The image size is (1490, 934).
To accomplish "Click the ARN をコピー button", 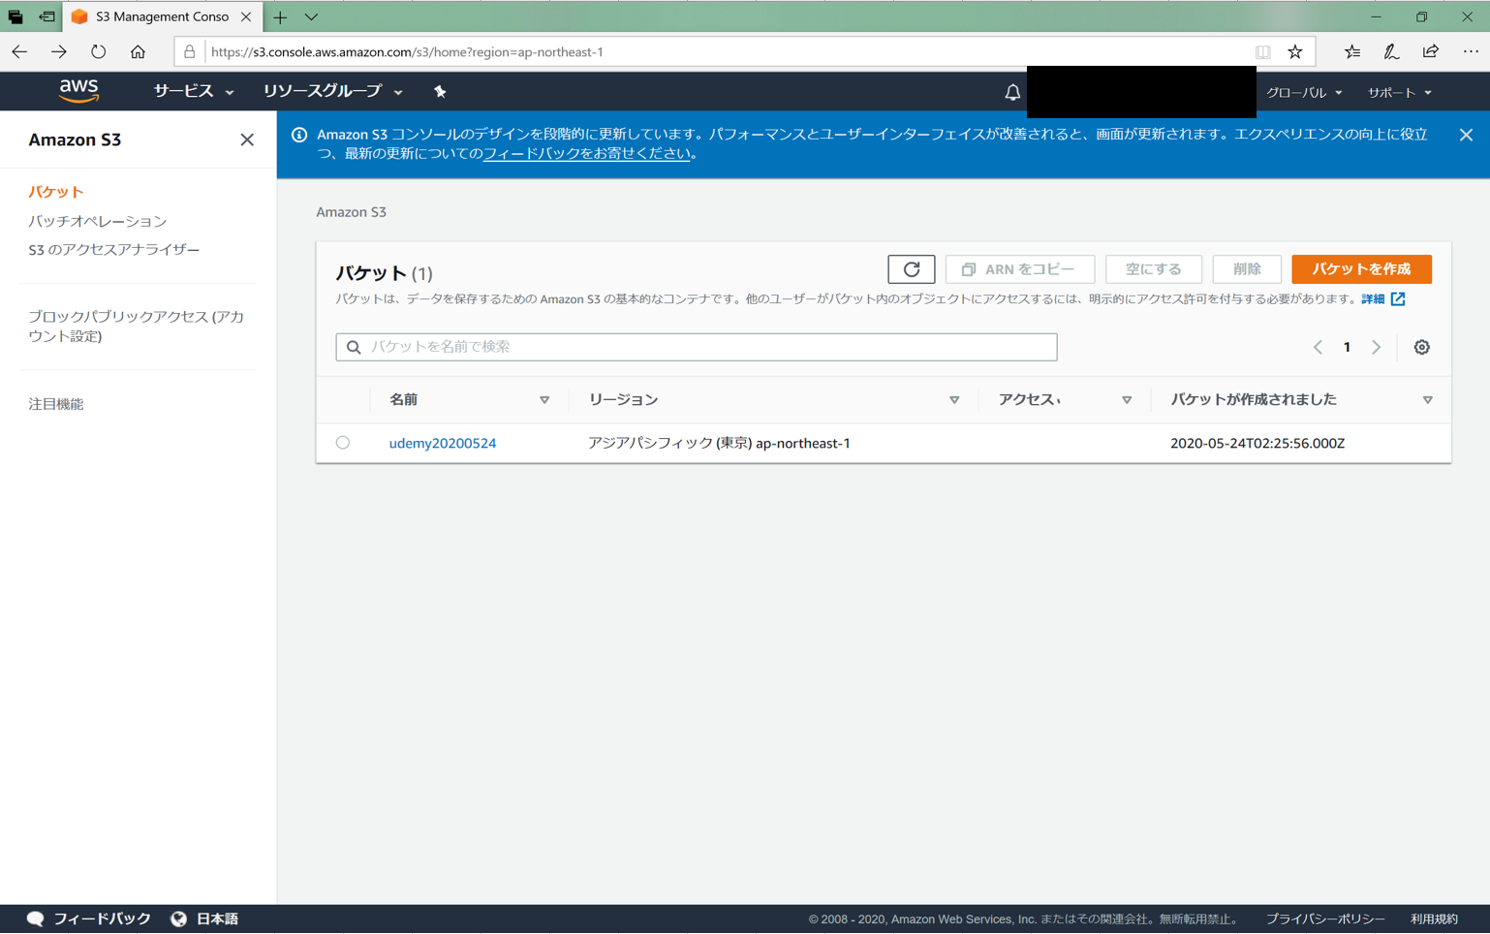I will point(1020,269).
